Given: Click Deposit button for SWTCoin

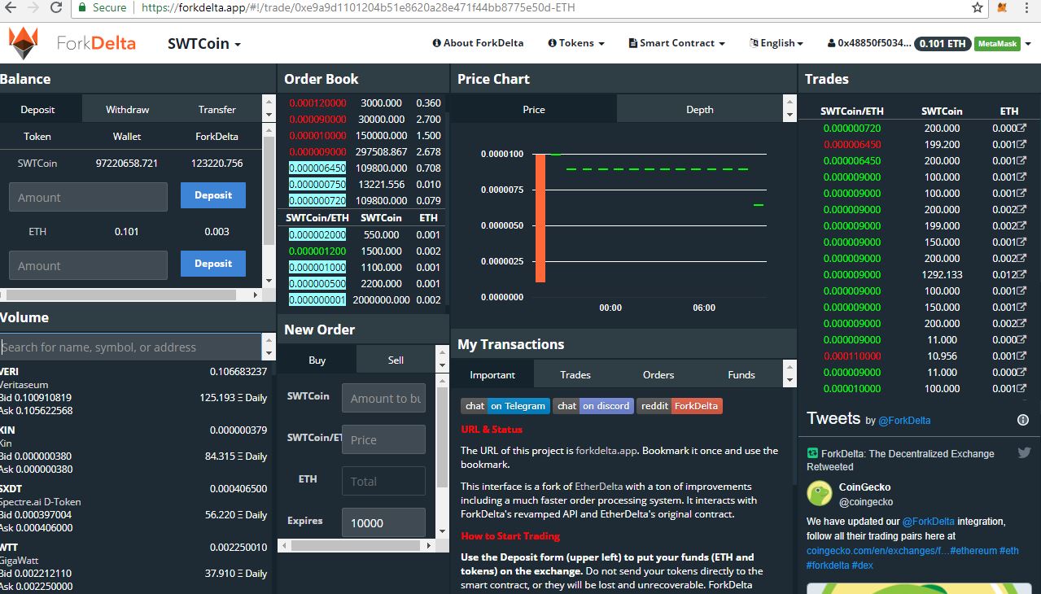Looking at the screenshot, I should pos(213,195).
